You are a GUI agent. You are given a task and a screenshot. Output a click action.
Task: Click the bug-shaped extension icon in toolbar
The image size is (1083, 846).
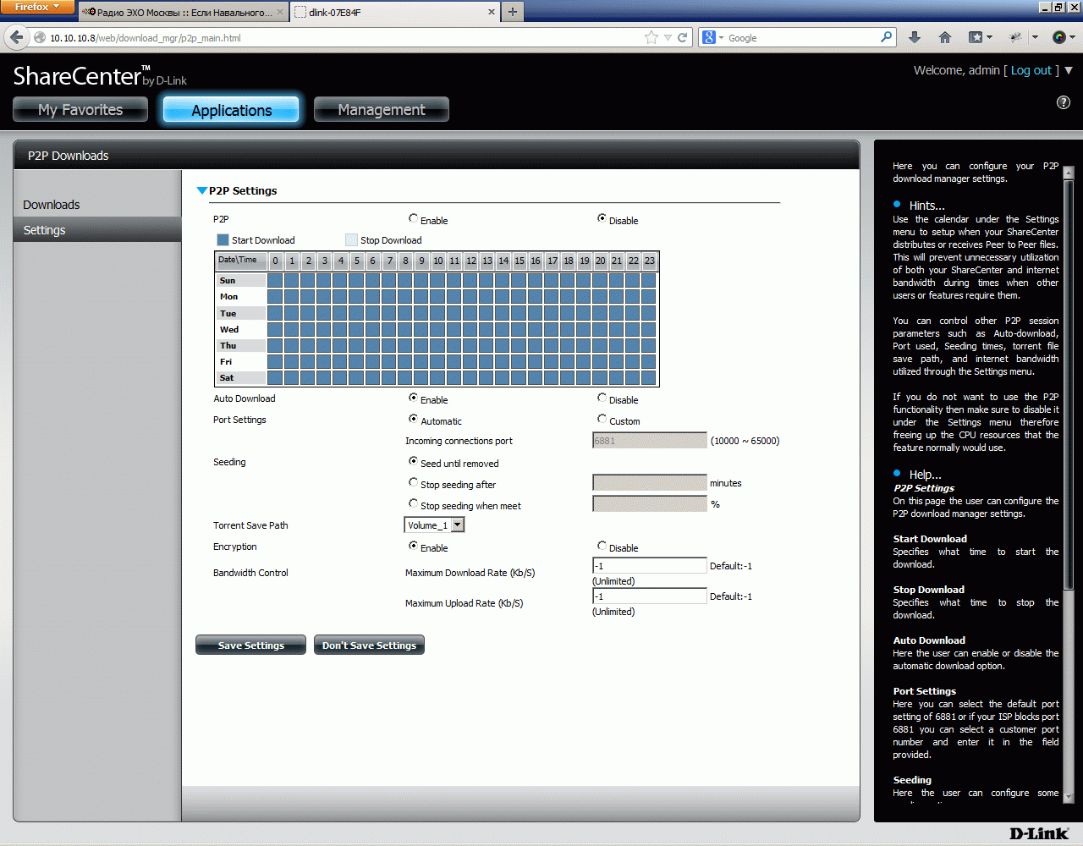coord(1016,37)
